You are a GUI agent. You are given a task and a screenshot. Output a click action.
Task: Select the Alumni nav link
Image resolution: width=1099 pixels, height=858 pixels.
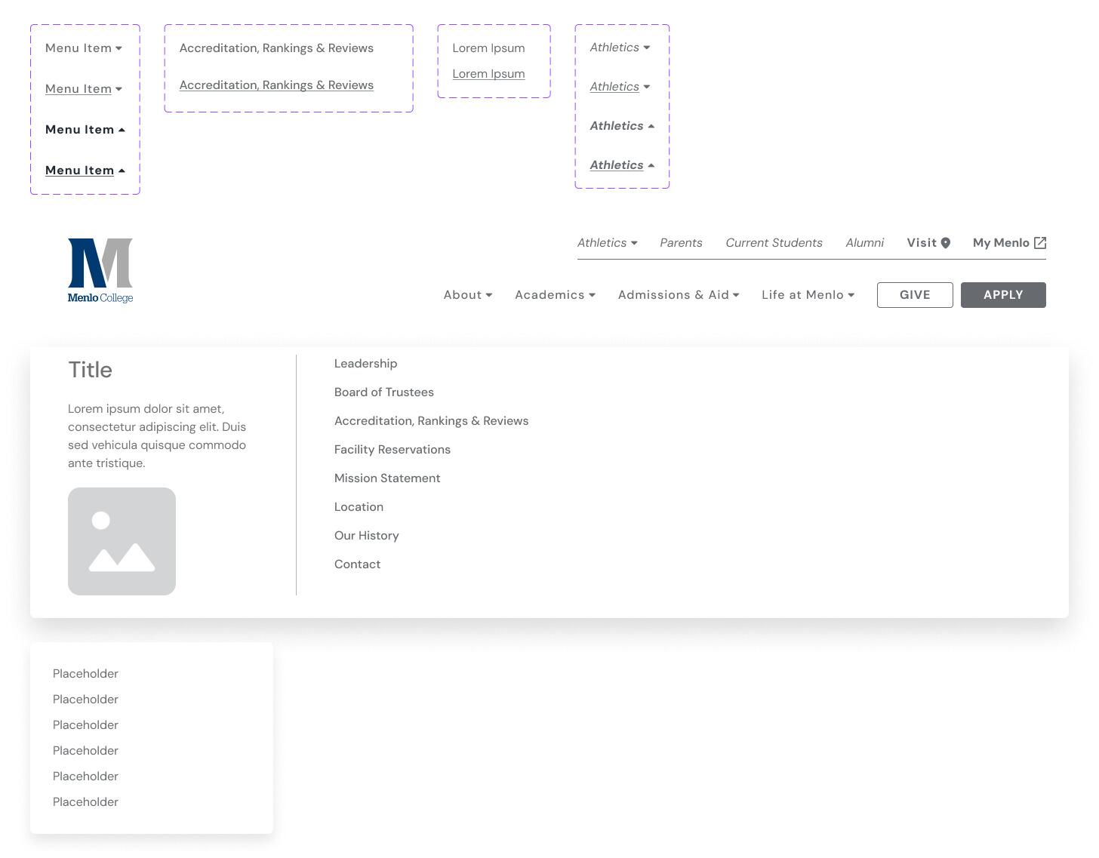pos(864,243)
